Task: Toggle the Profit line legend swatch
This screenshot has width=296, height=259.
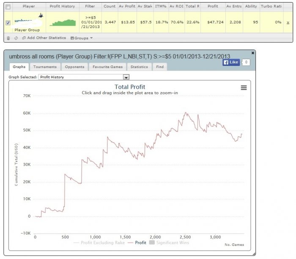Action: pyautogui.click(x=130, y=243)
